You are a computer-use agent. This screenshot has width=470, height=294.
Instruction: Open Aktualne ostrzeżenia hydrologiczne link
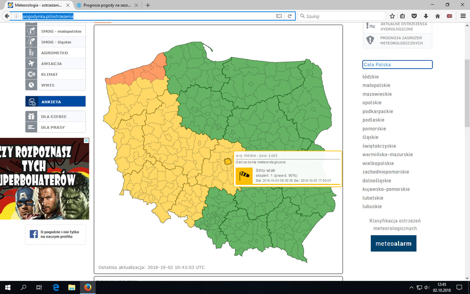(x=398, y=27)
